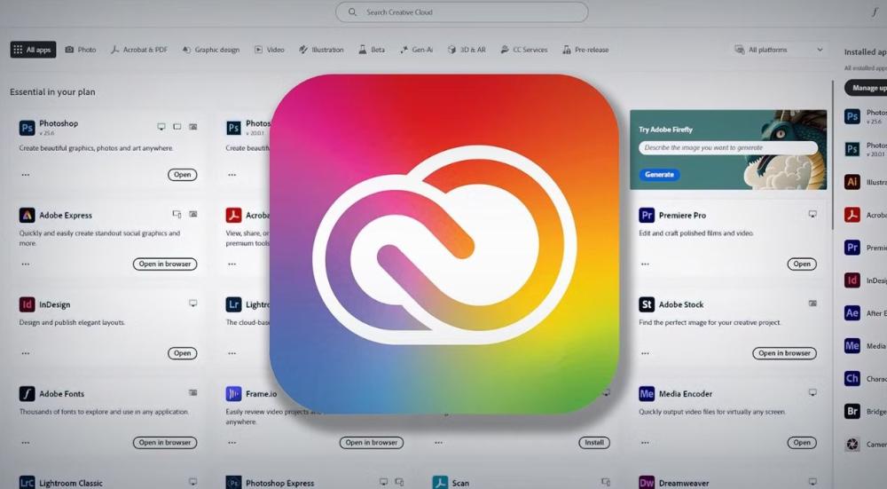887x489 pixels.
Task: Open more options for Adobe Fonts card
Action: (26, 443)
